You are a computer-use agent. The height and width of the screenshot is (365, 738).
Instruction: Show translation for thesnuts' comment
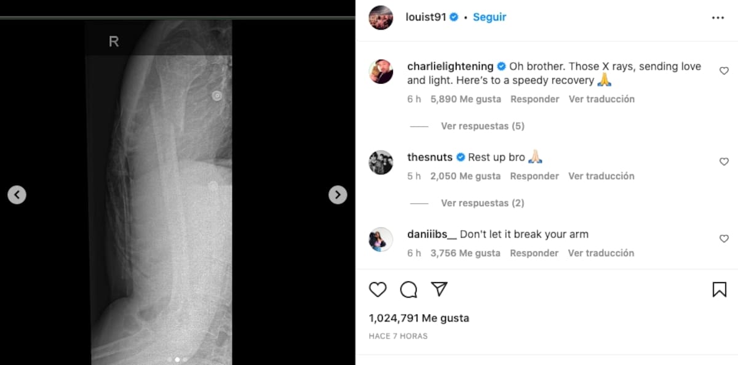pos(601,176)
